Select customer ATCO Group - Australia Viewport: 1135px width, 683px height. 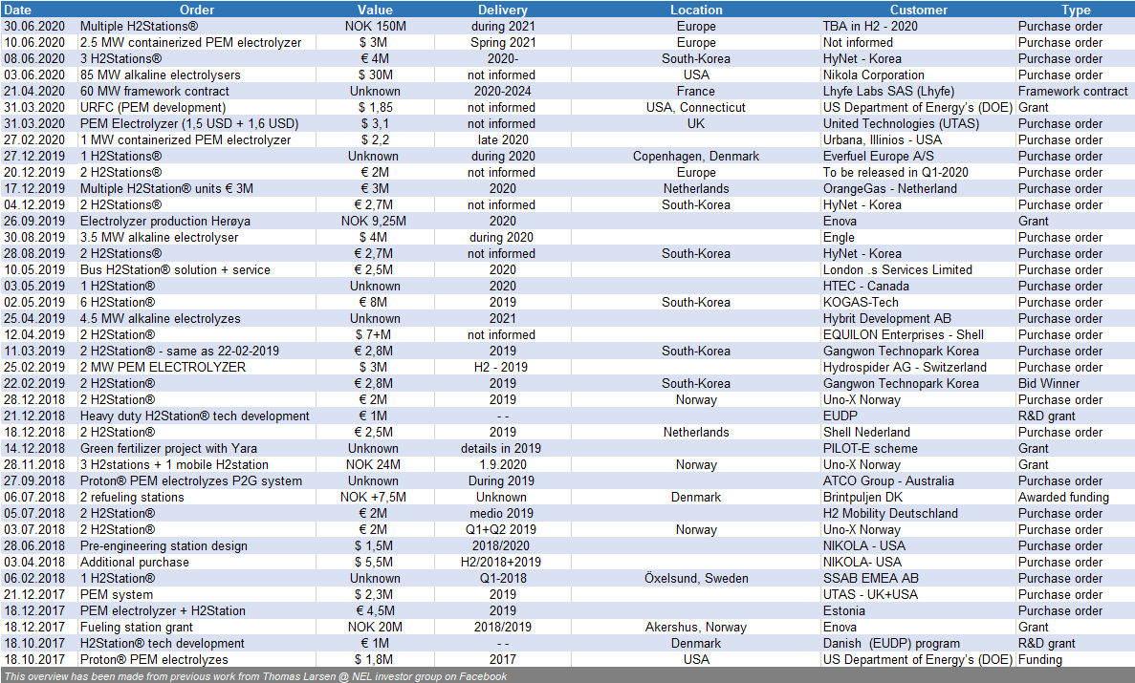tap(888, 481)
